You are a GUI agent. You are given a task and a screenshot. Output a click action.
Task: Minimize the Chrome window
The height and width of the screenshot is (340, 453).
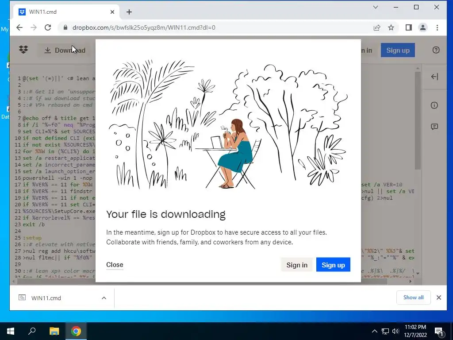coord(396,7)
